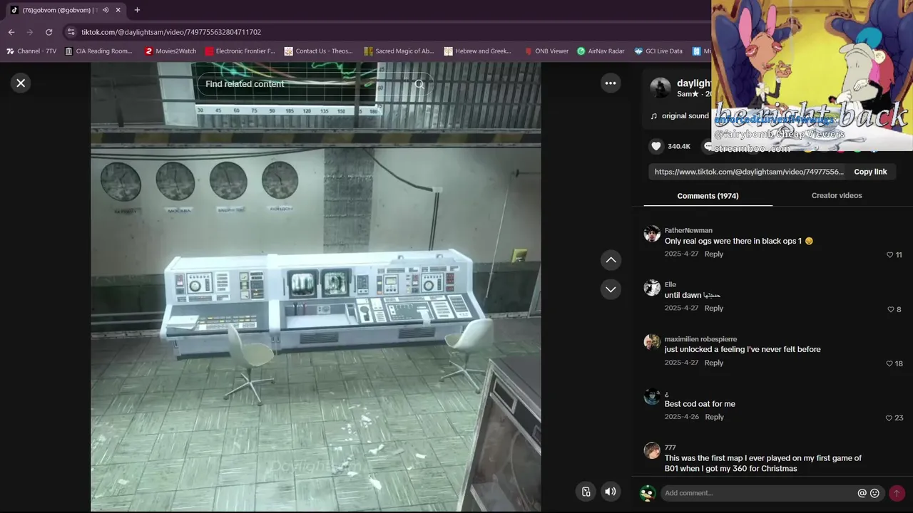Open the Electronic Frontier F... bookmark
The image size is (913, 513).
(240, 51)
